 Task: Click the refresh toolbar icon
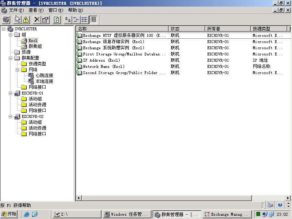tap(57, 20)
